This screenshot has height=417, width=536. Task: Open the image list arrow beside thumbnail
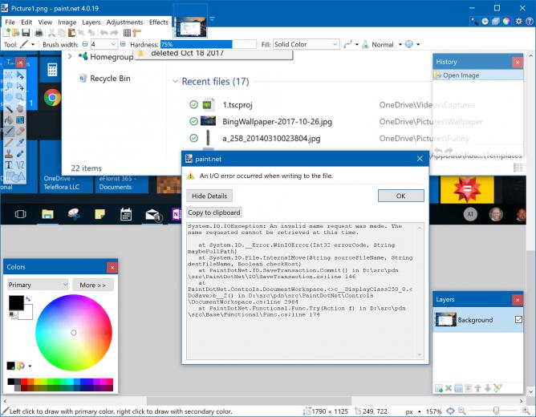pos(213,18)
